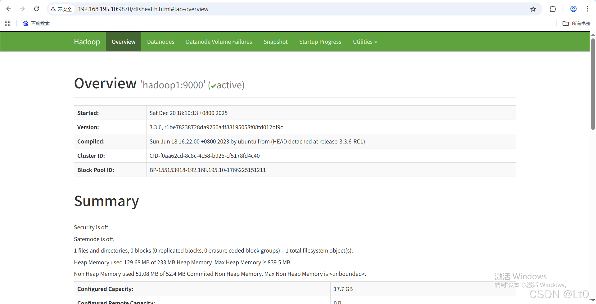This screenshot has width=596, height=304.
Task: Open Datanode Volume Failures tab
Action: pyautogui.click(x=219, y=42)
